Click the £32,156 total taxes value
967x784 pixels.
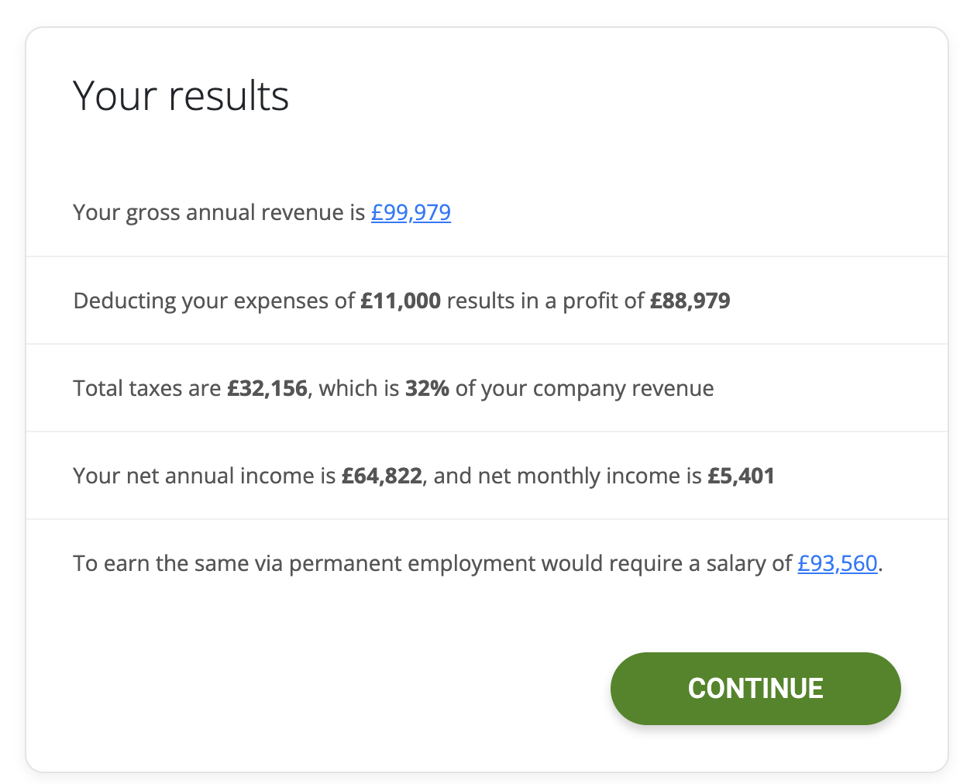tap(267, 388)
